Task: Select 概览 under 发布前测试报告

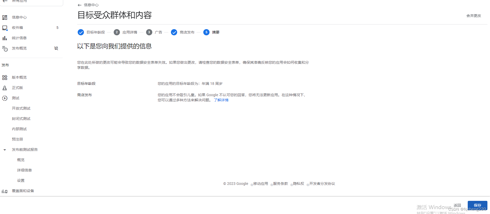Action: [21, 160]
